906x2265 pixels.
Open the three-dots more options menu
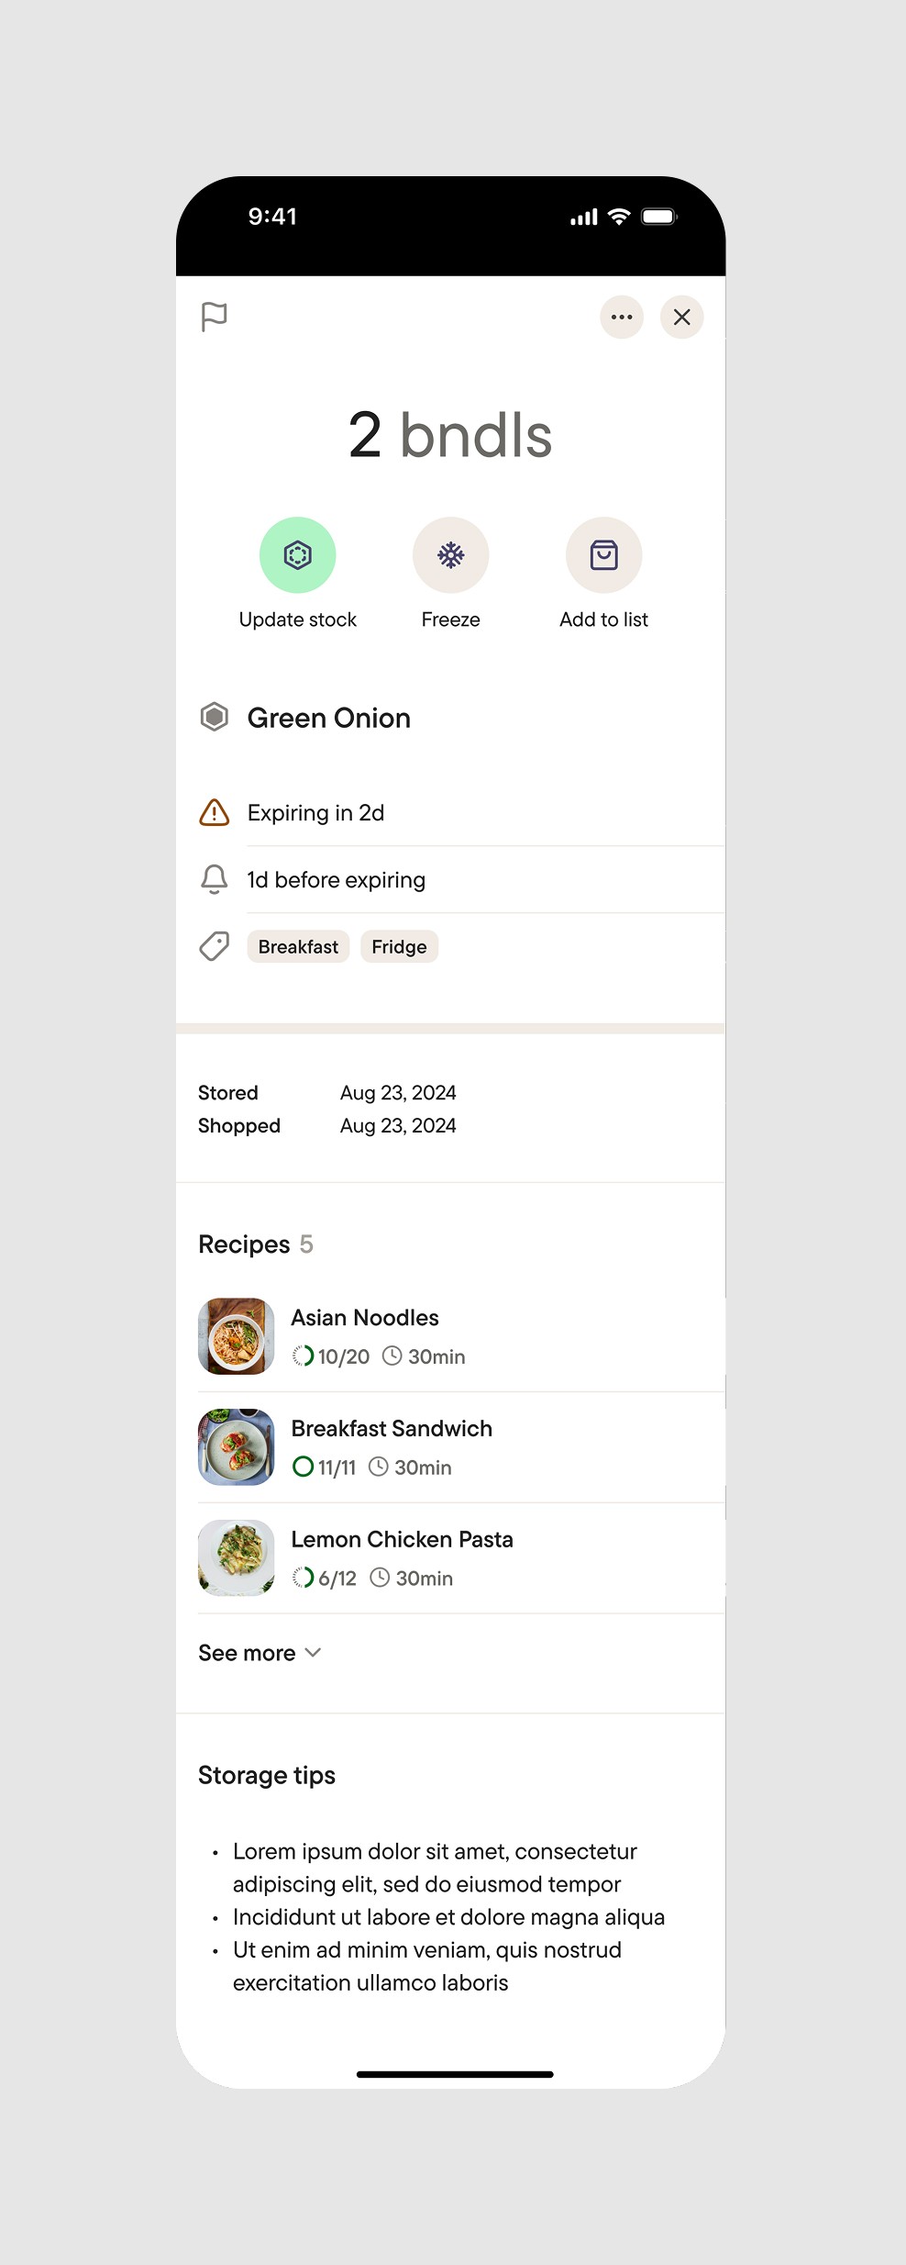coord(622,318)
